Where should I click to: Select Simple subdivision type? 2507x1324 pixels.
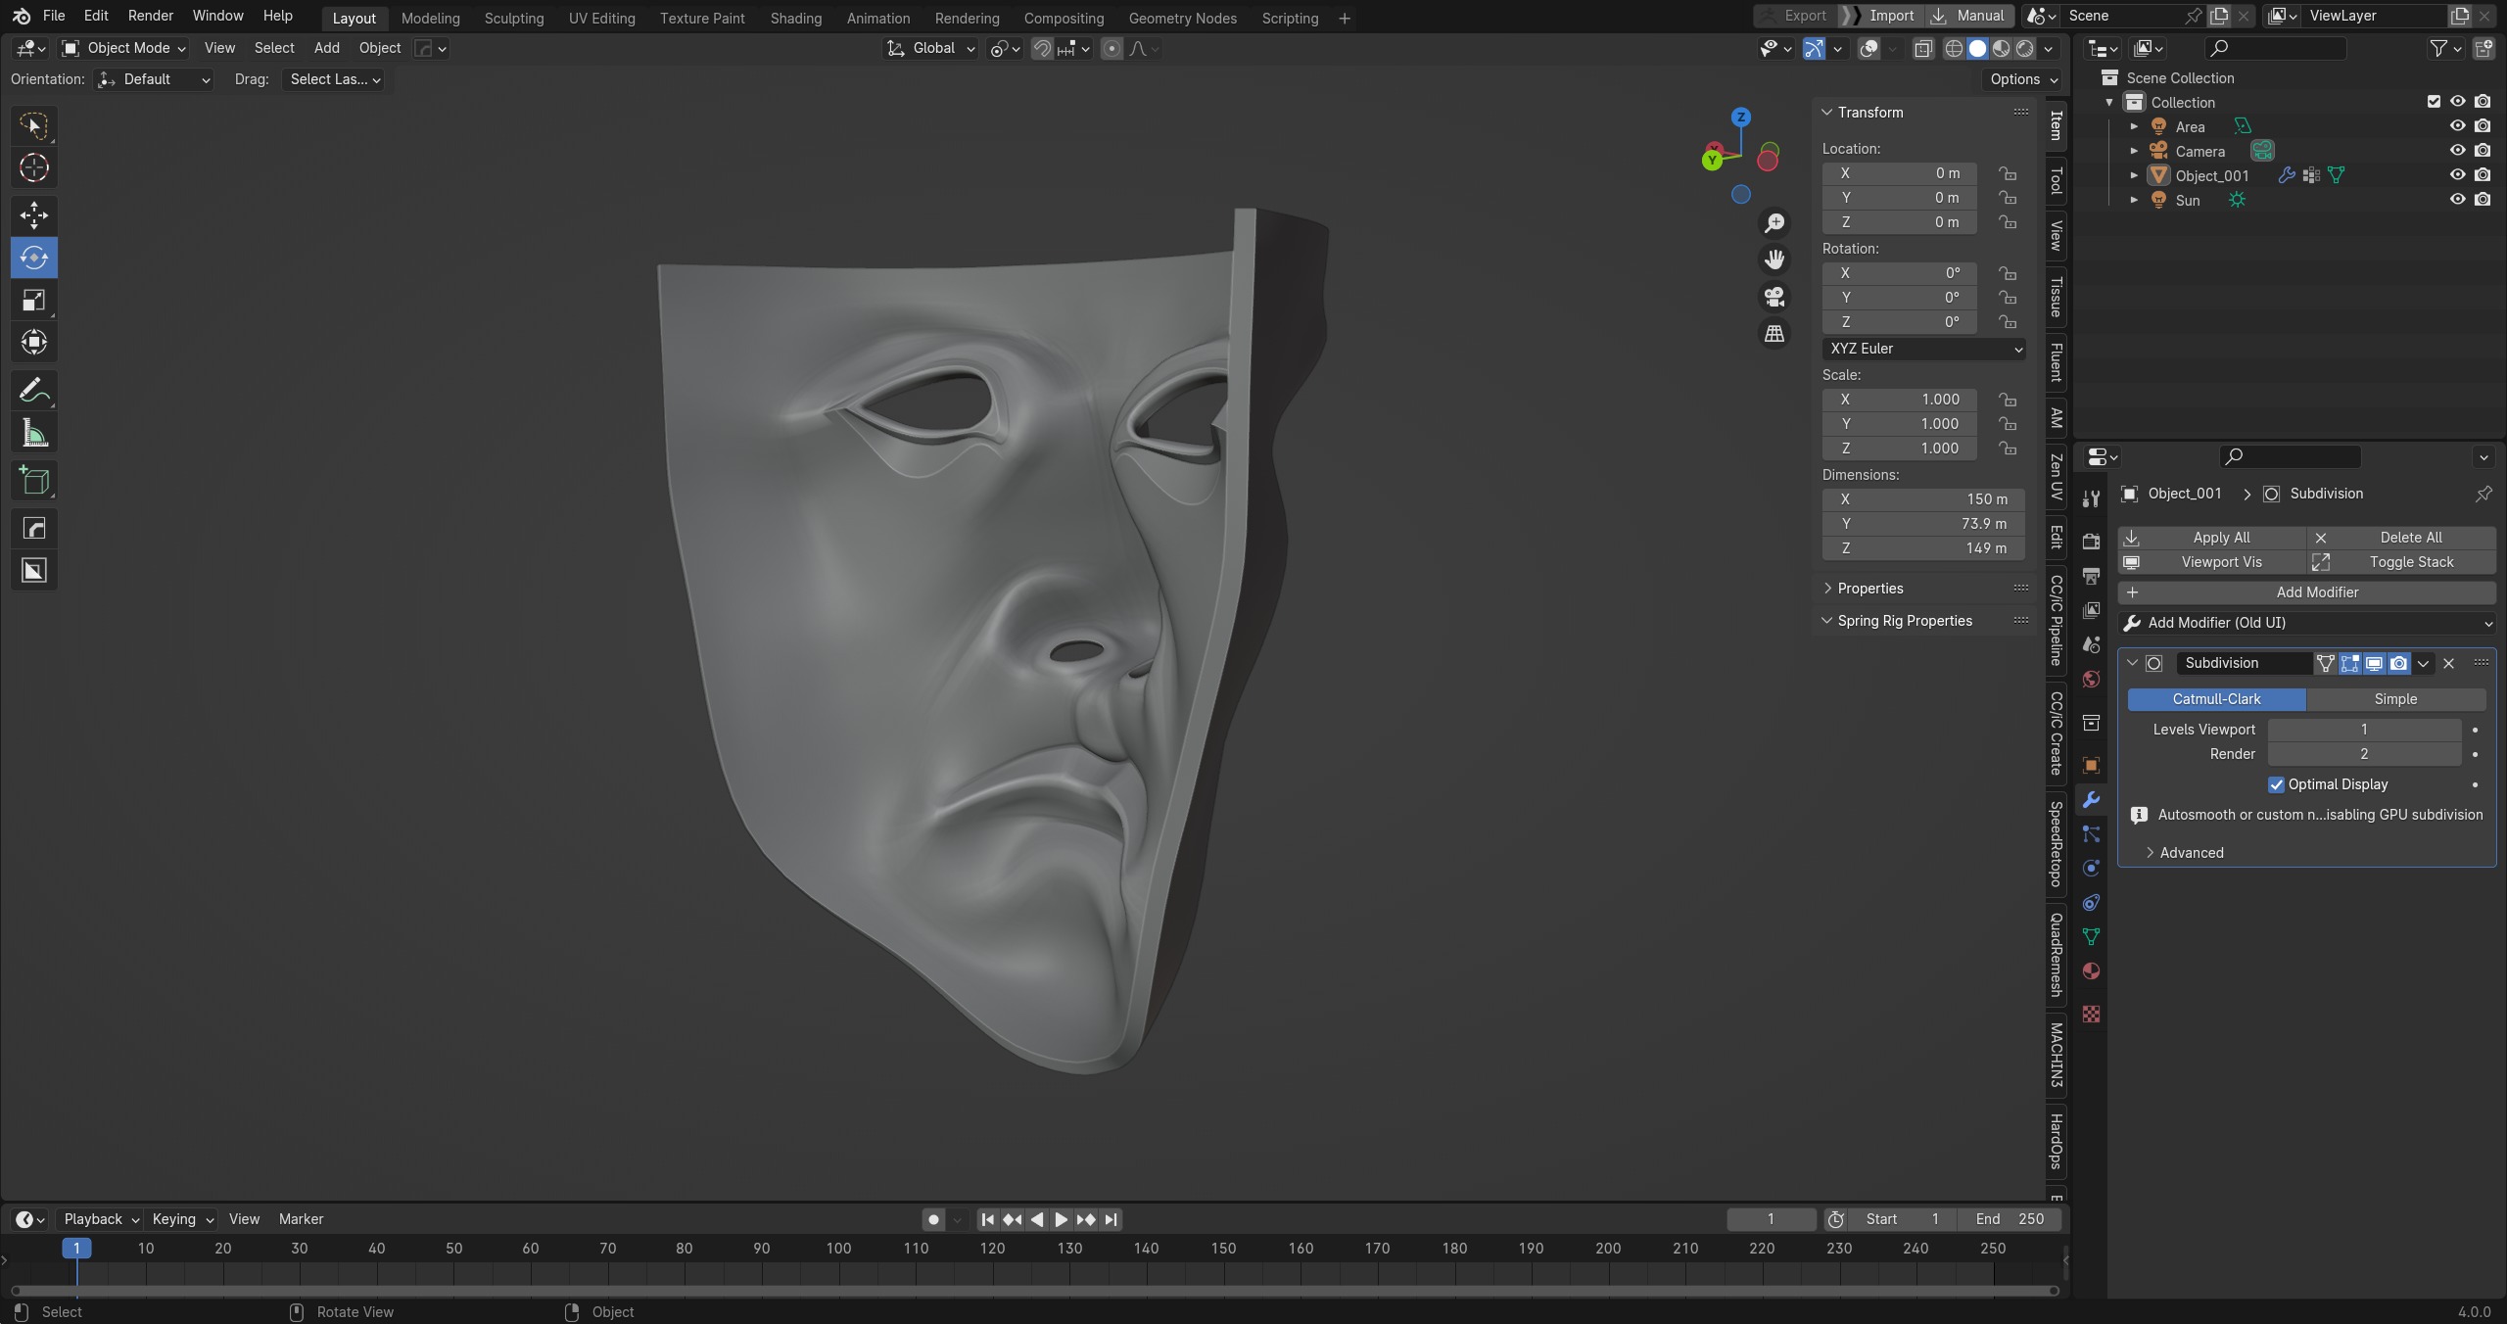[2395, 699]
